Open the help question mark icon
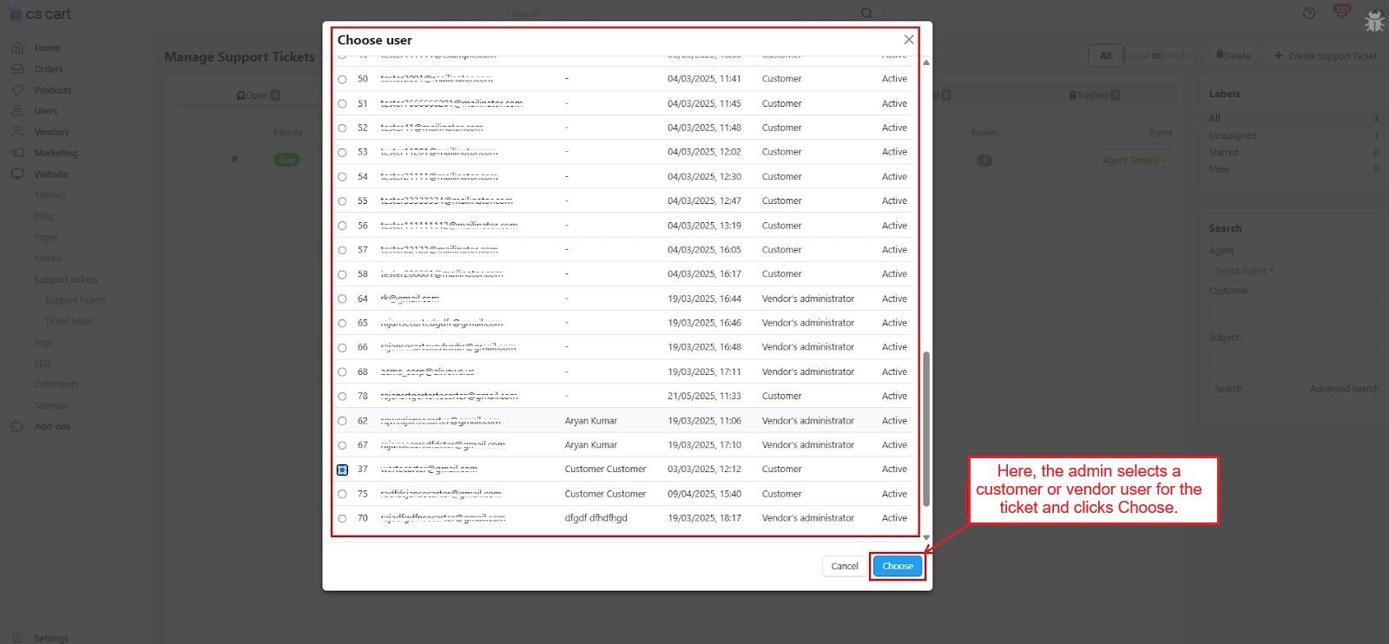Image resolution: width=1389 pixels, height=644 pixels. [x=1309, y=13]
